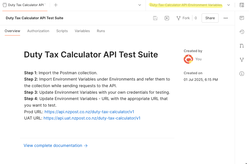Open collection Info in the right sidebar
The image size is (249, 164).
pyautogui.click(x=242, y=73)
